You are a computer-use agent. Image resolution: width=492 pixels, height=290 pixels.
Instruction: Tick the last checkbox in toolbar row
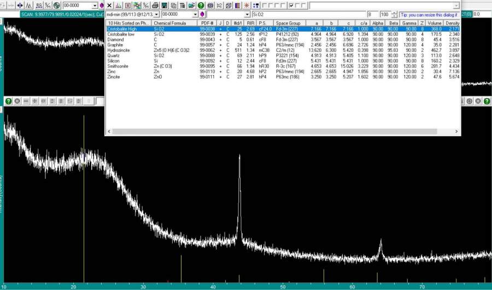click(304, 5)
